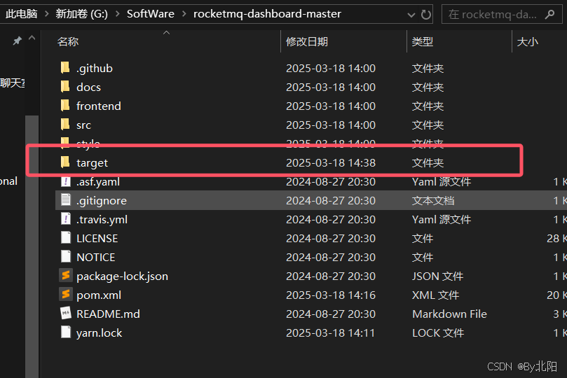Select the src folder name

pos(83,125)
